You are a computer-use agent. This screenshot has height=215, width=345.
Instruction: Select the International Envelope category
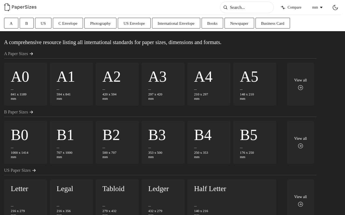click(176, 23)
